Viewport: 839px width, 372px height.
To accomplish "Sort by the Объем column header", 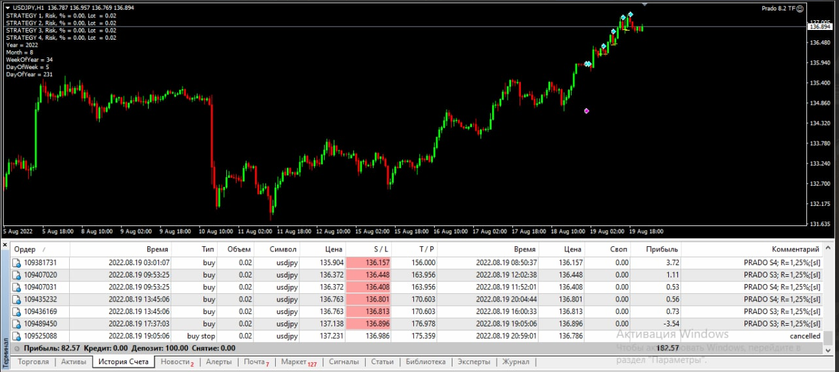I will pyautogui.click(x=236, y=250).
